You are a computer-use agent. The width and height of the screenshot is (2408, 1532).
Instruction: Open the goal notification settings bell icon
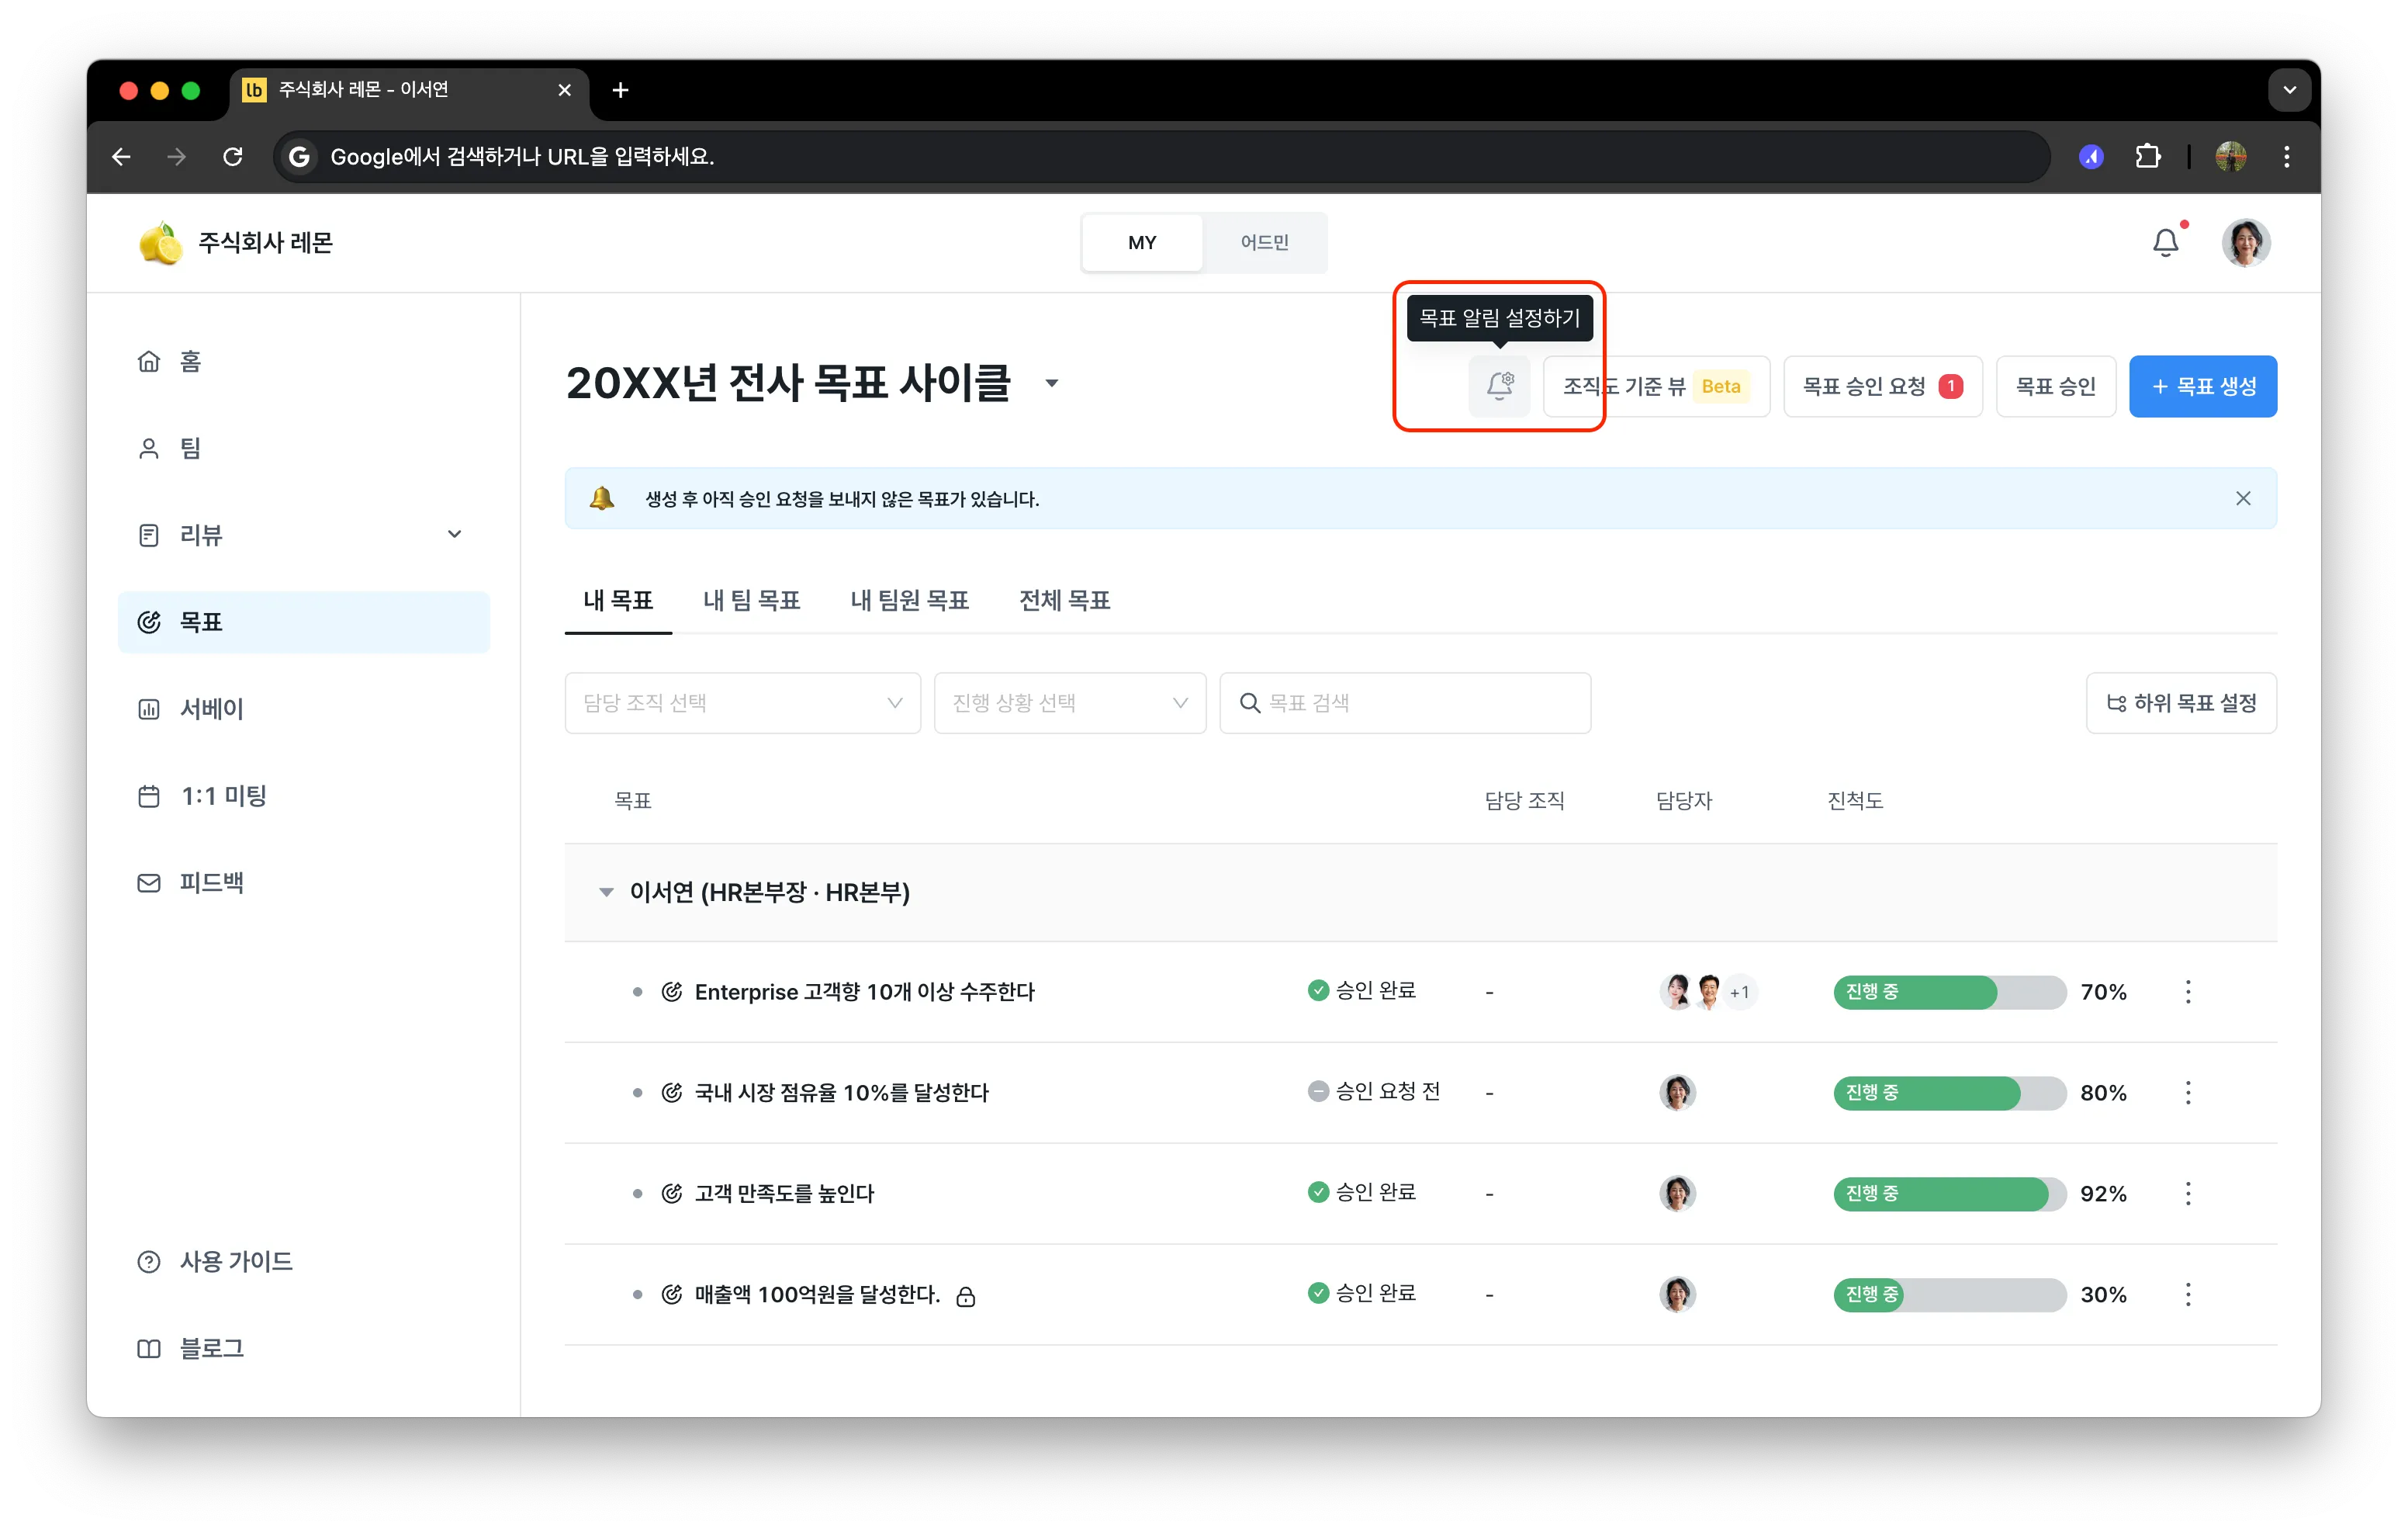[1499, 386]
